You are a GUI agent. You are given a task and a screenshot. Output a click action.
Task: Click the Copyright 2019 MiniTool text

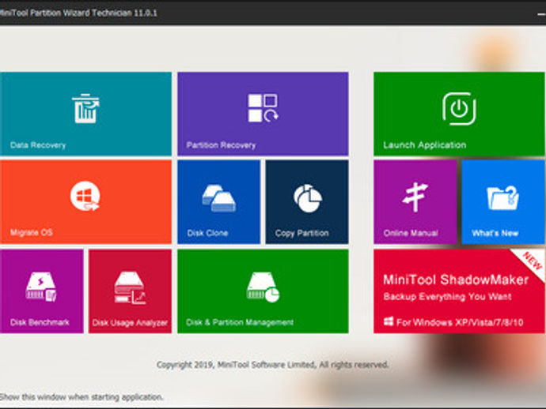point(273,365)
